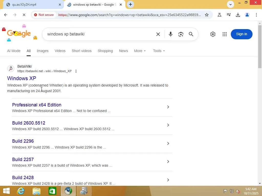Expand chevron for Professional x64 Edition
Viewport: 262px width, 196px height.
click(168, 107)
